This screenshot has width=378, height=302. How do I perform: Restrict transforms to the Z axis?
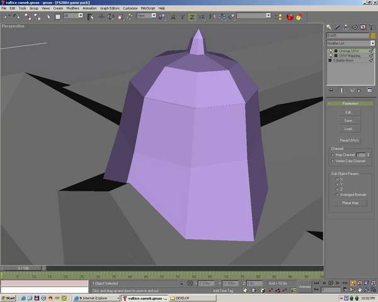coord(192,17)
